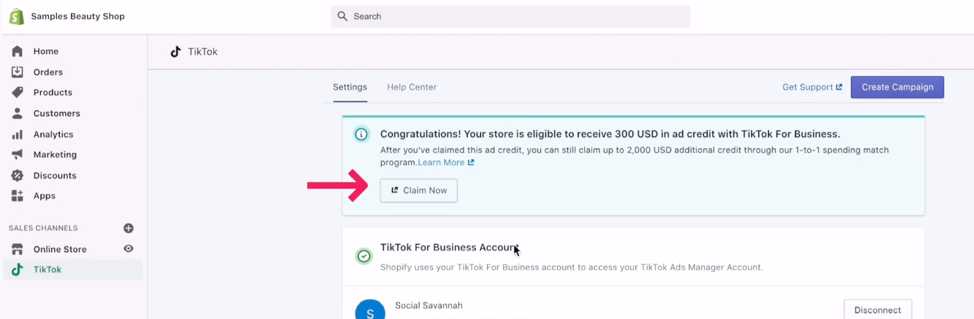This screenshot has height=319, width=974.
Task: Select TikTok sales channel in sidebar
Action: [x=47, y=270]
